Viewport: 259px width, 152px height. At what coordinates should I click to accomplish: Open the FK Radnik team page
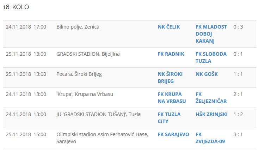[171, 54]
